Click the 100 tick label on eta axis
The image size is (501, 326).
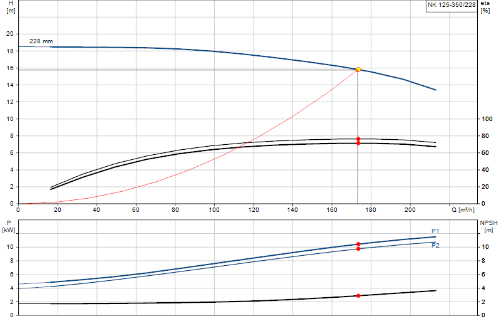pos(487,118)
